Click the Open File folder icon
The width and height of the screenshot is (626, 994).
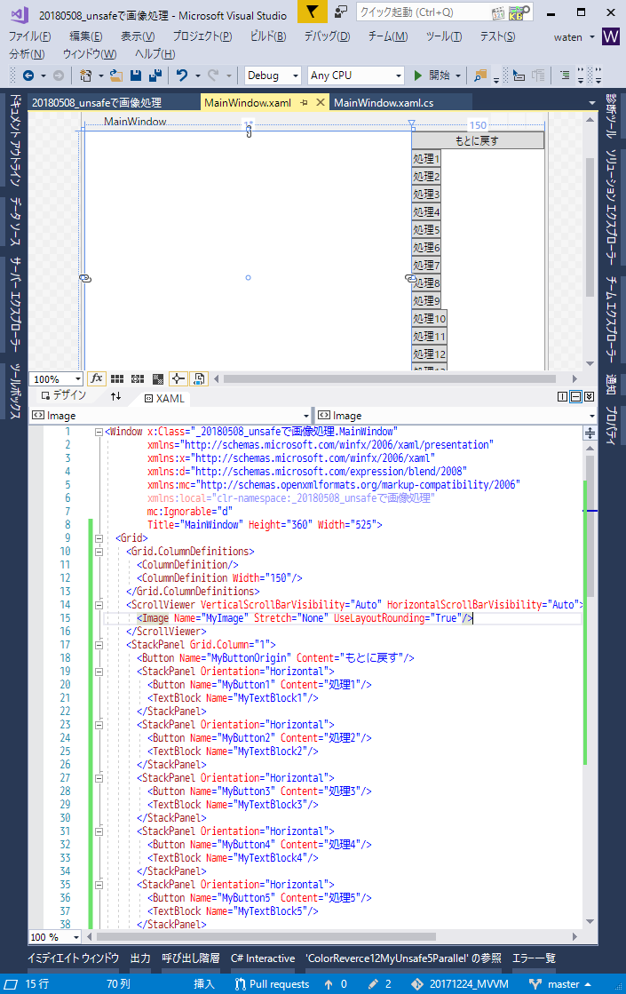116,76
